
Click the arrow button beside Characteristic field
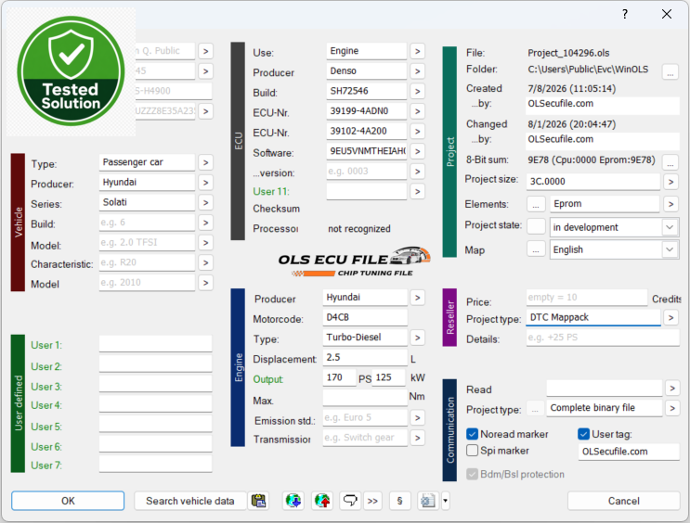(205, 262)
